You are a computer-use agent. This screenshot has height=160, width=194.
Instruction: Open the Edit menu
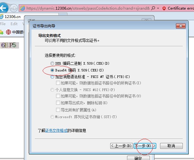[x=14, y=24]
